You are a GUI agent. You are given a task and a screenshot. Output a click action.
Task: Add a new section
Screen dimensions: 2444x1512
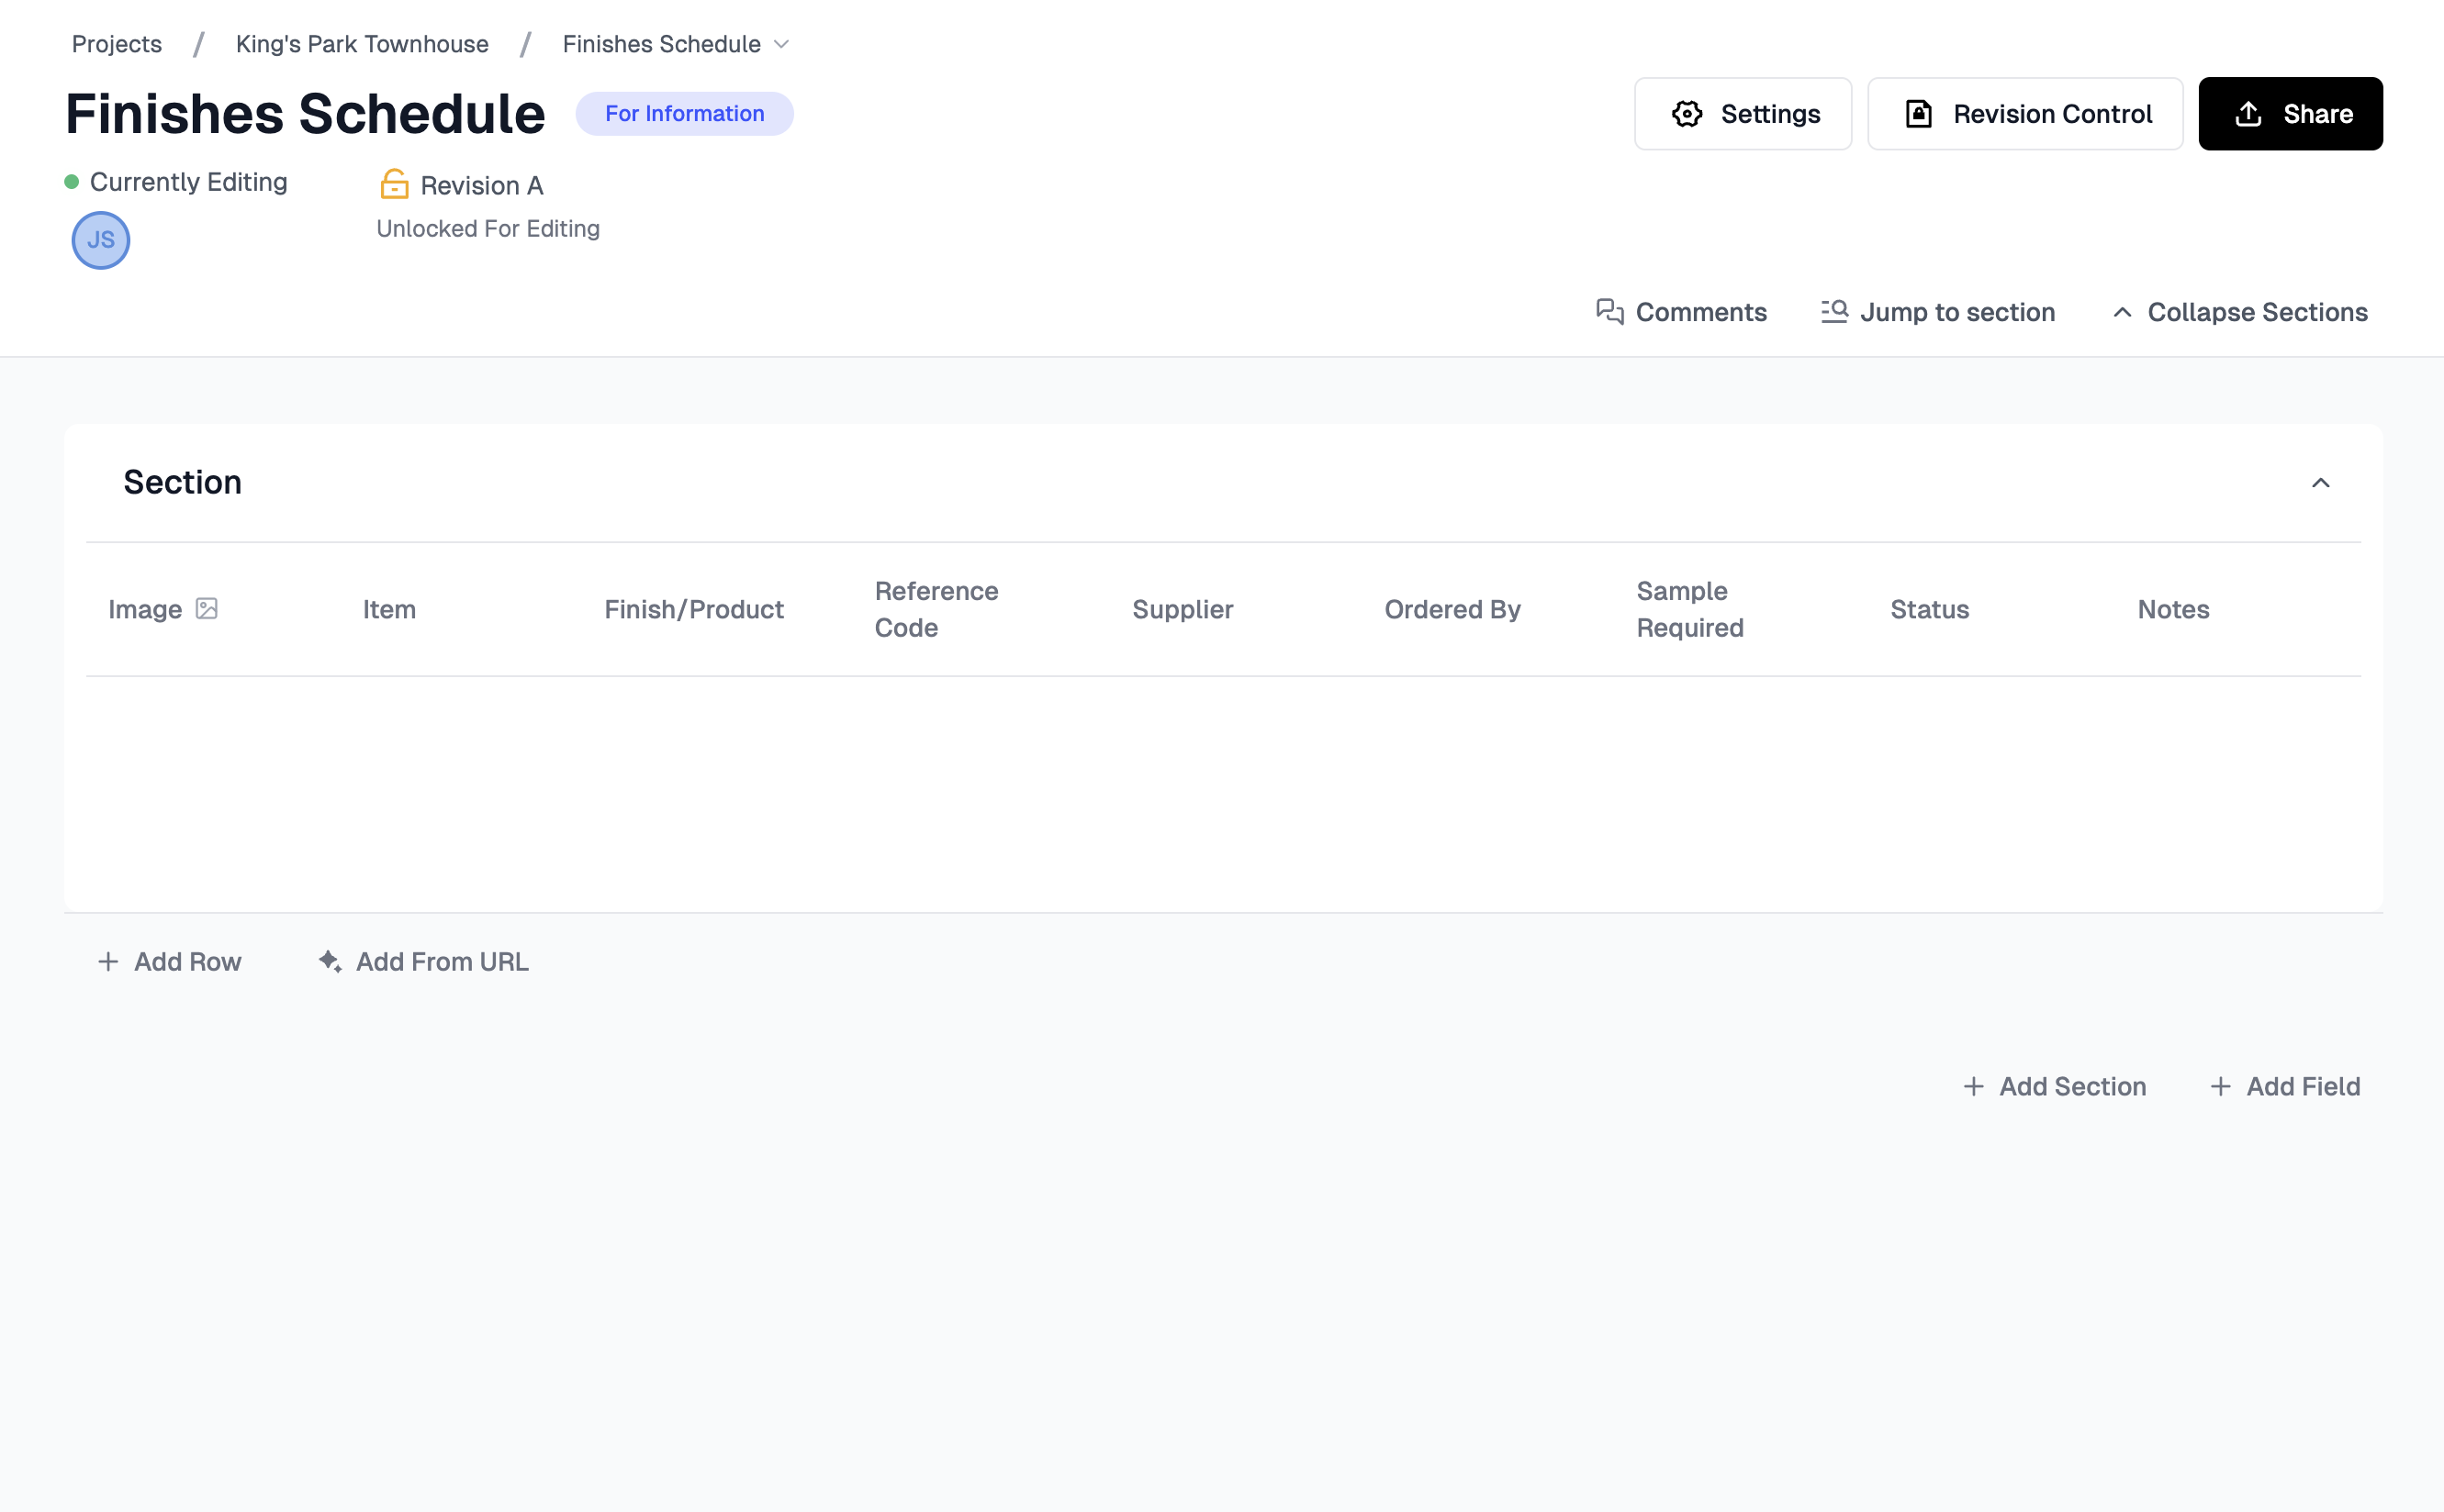click(2055, 1086)
